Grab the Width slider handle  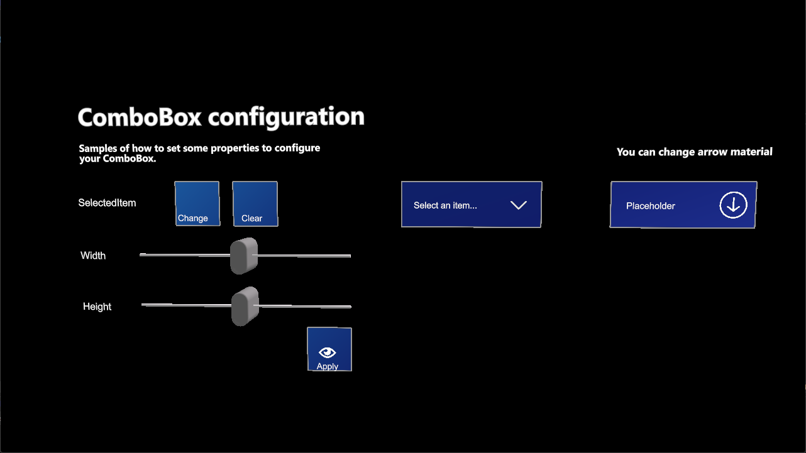(x=243, y=256)
